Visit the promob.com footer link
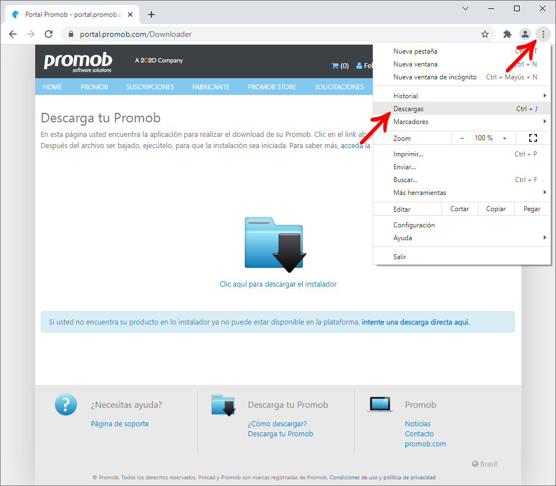556x486 pixels. point(425,444)
